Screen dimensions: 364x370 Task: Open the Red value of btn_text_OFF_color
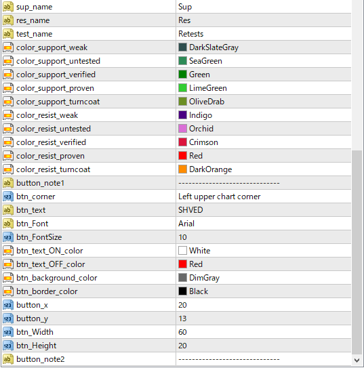[x=196, y=264]
